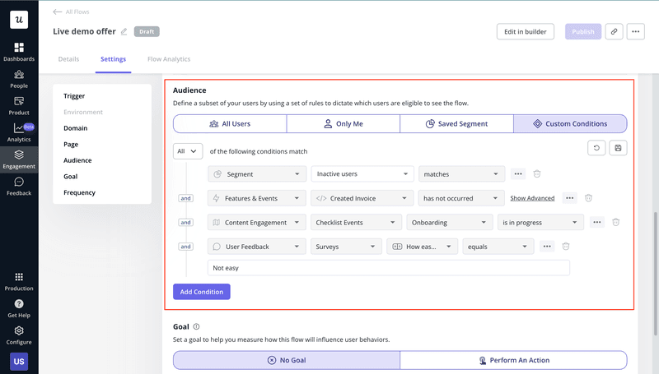Expand the All conditions match dropdown

click(x=188, y=151)
